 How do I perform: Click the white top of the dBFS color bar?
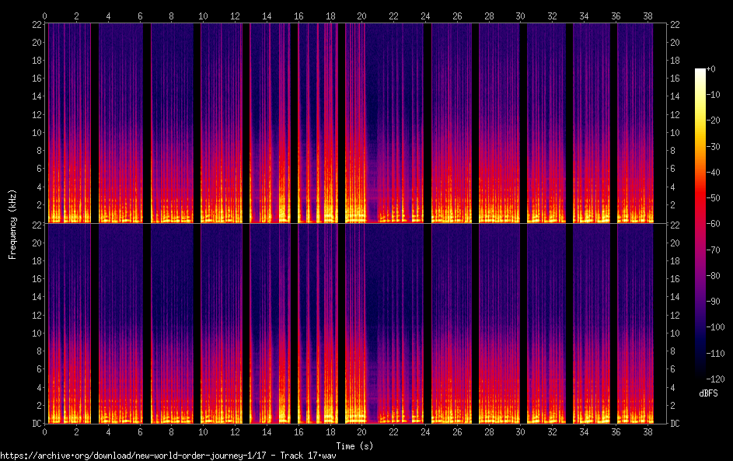pyautogui.click(x=700, y=71)
